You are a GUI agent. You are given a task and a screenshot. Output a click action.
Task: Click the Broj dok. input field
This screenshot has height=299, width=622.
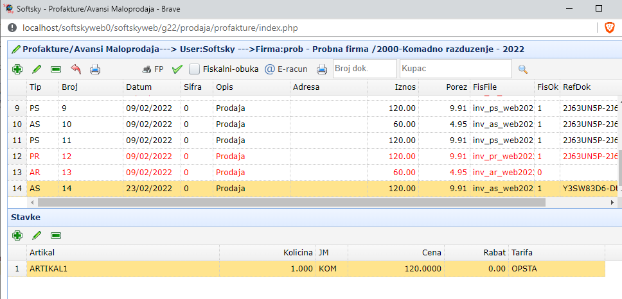364,69
